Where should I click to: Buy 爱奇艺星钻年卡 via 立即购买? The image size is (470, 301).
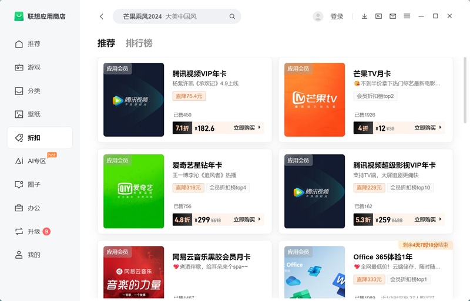[247, 219]
